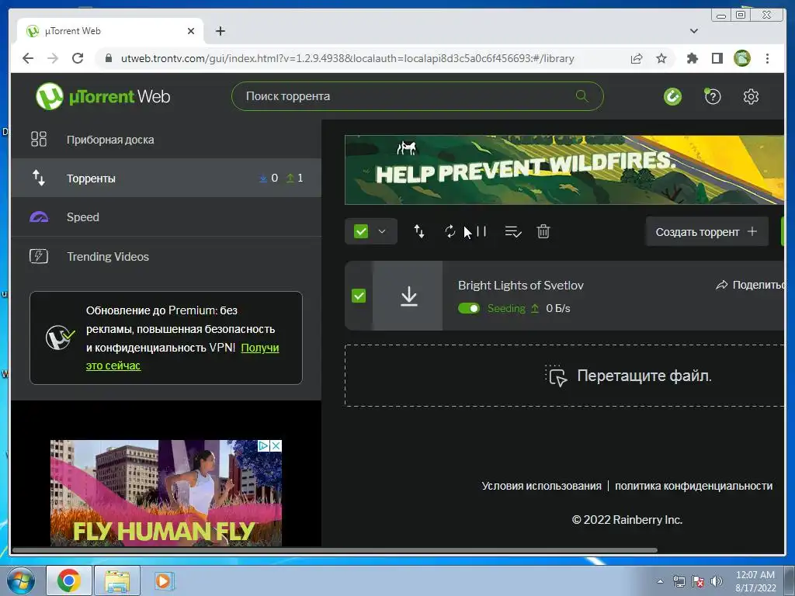This screenshot has height=596, width=795.
Task: Click toolbar up-down arrows sort icon
Action: tap(418, 231)
